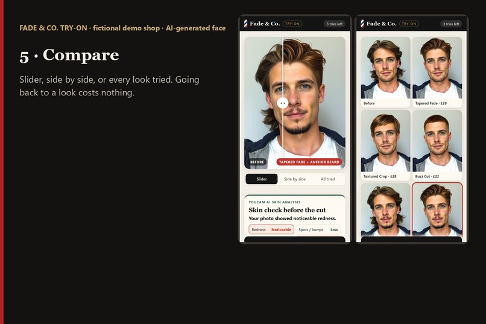
Task: Click the barber pole logo in the left phone header
Action: pos(245,24)
